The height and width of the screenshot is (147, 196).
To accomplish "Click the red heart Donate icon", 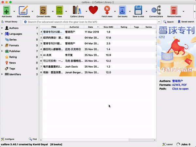I will pos(93,10).
